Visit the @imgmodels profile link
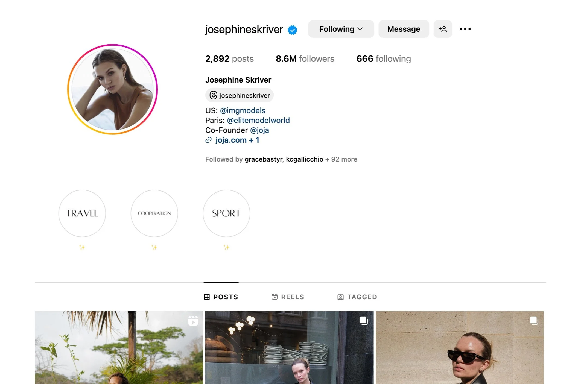This screenshot has width=578, height=384. (x=243, y=110)
